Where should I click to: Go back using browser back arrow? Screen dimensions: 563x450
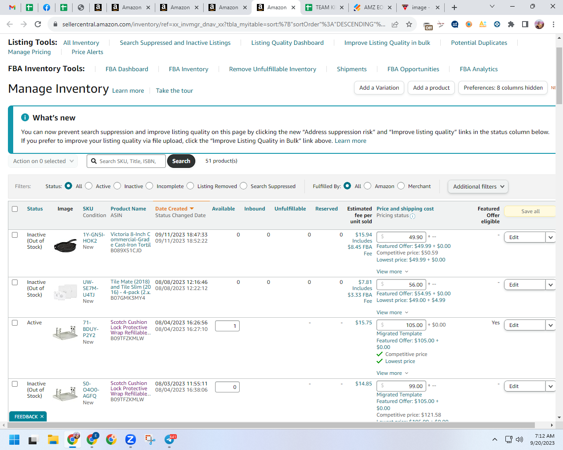(x=10, y=24)
